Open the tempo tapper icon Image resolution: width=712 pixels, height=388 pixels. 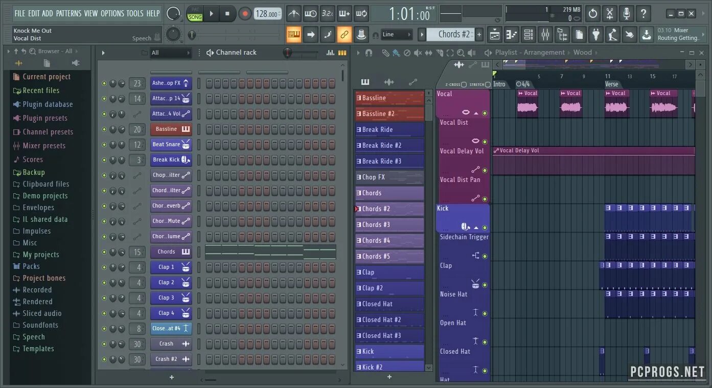click(x=613, y=34)
